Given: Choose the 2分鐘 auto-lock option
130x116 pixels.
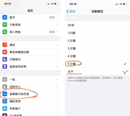Looking at the screenshot, I should click(x=97, y=41).
